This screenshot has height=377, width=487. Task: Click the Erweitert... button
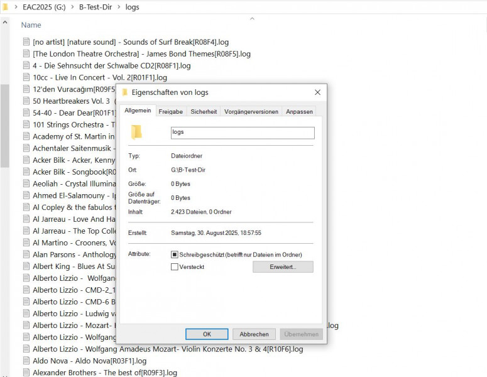pos(283,267)
